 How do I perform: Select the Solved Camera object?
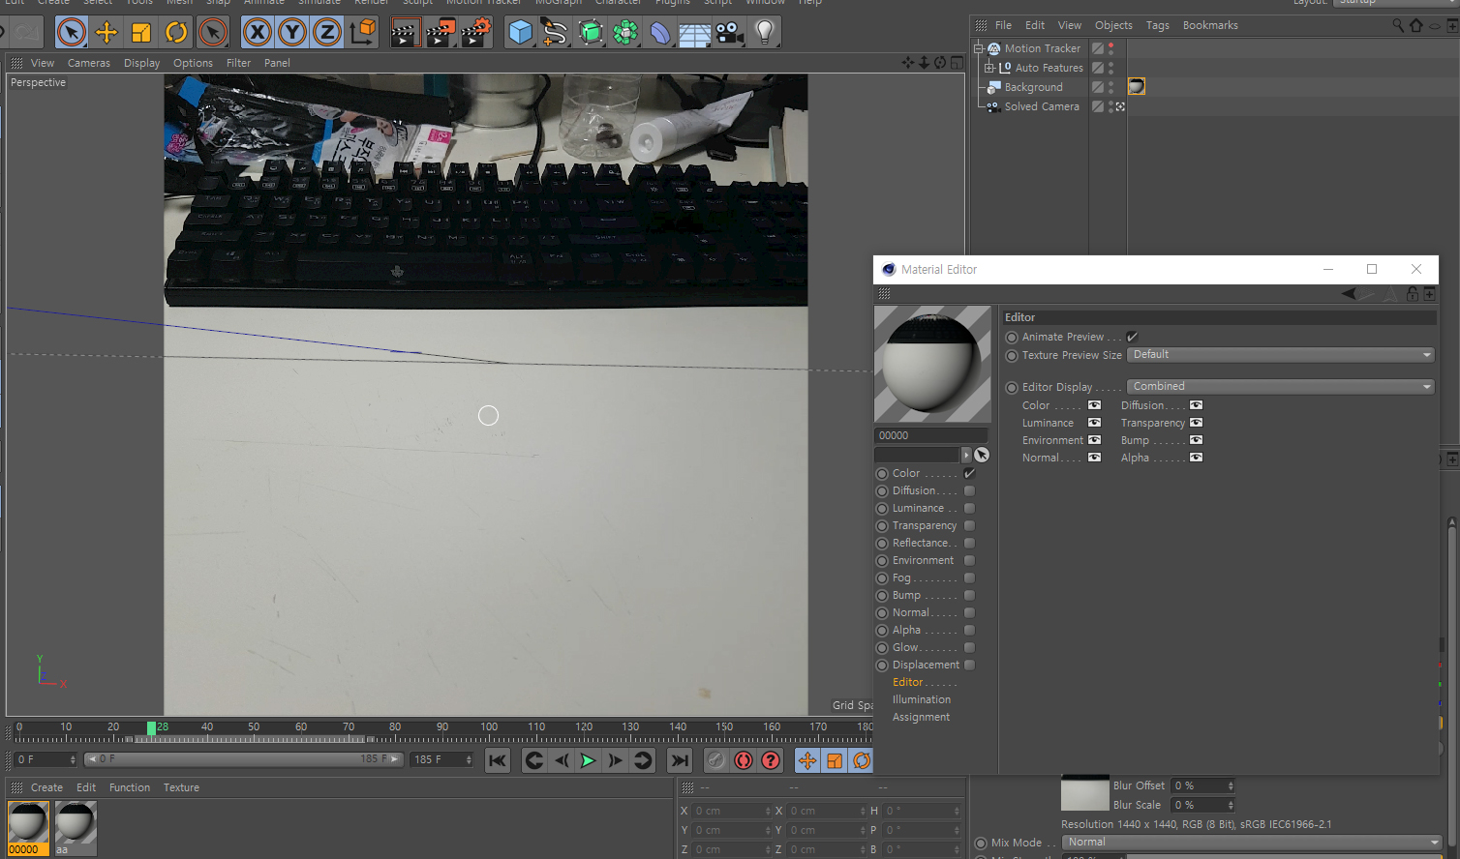[x=1042, y=106]
